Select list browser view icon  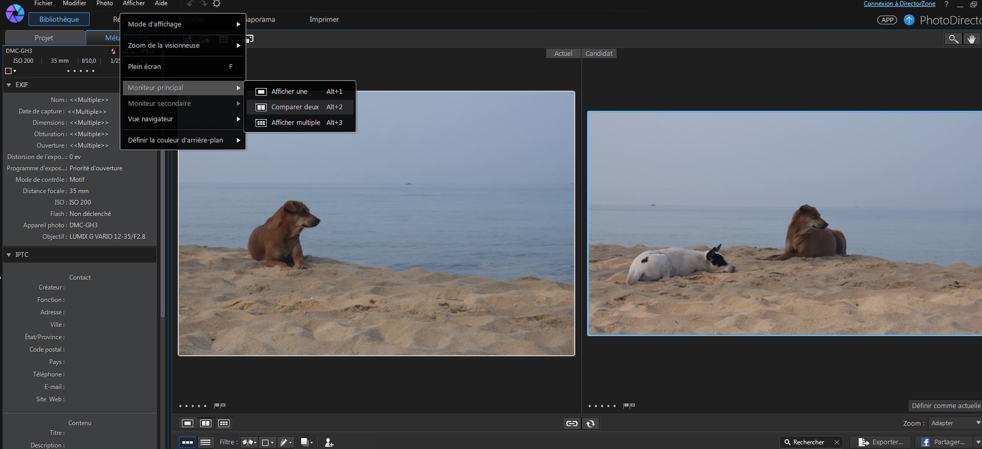[206, 442]
